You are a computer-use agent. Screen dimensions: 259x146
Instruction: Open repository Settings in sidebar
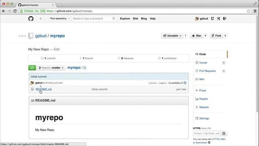click(204, 118)
